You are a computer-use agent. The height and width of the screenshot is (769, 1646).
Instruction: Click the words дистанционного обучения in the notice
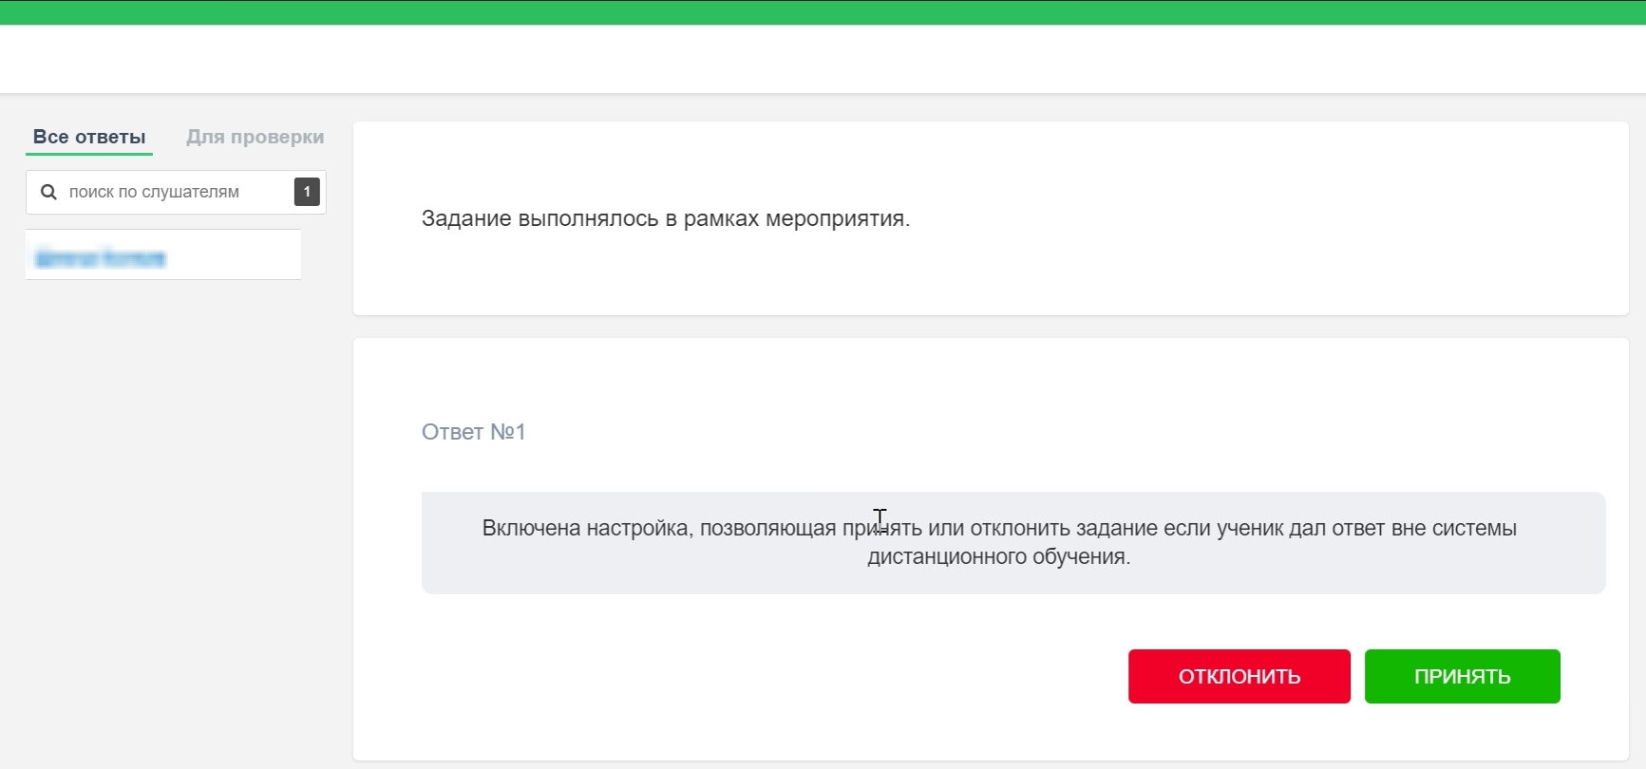click(998, 557)
